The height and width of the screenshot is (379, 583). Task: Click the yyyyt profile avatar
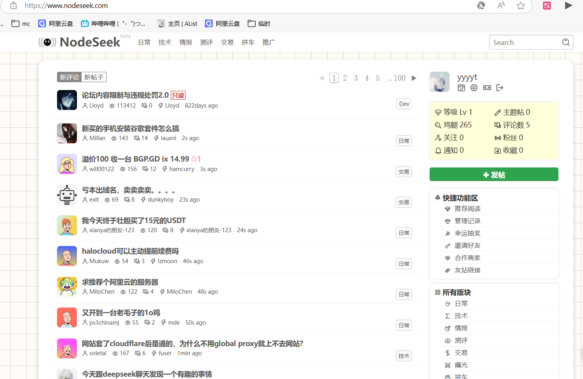[x=440, y=82]
